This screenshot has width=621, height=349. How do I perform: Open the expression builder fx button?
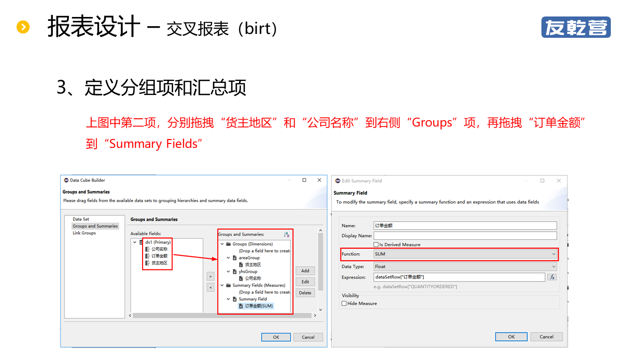[552, 277]
